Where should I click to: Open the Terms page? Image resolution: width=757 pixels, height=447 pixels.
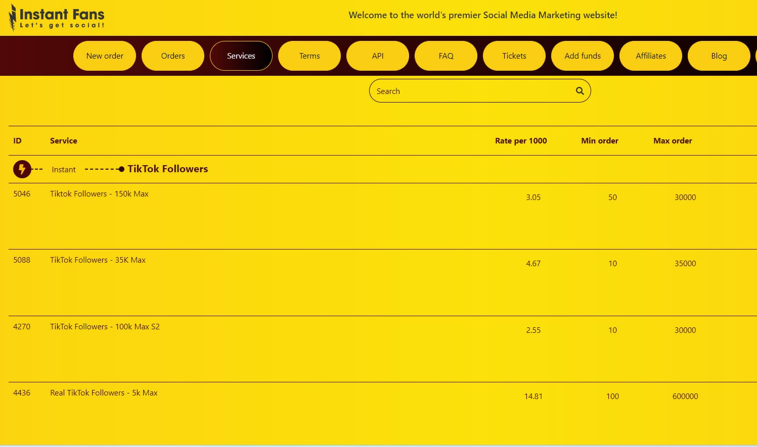pos(309,56)
